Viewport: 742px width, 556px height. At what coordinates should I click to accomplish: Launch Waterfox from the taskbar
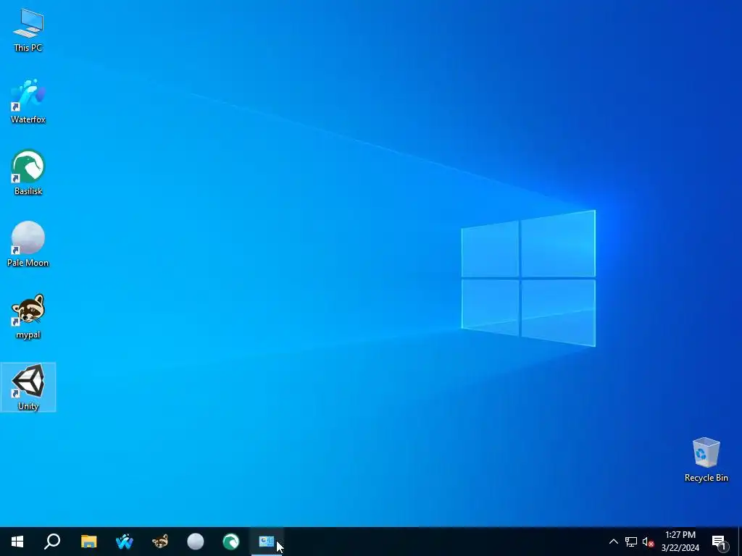coord(124,542)
